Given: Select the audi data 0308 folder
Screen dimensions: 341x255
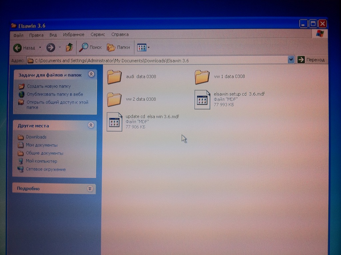Looking at the screenshot, I should click(x=115, y=77).
